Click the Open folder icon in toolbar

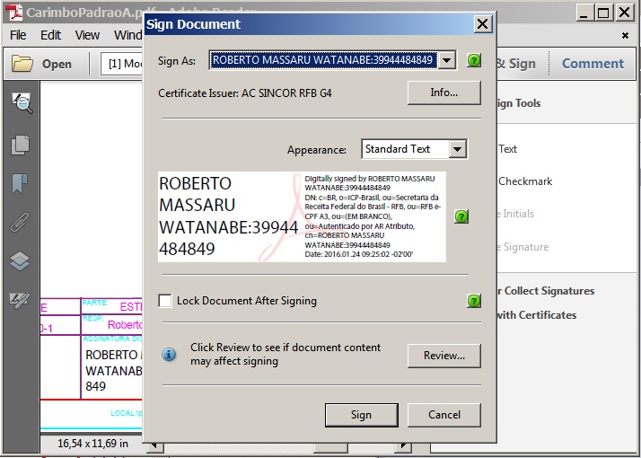pyautogui.click(x=22, y=64)
